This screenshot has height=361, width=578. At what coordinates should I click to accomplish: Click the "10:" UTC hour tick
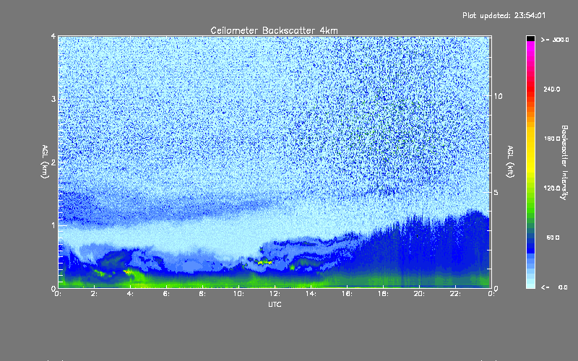click(239, 294)
